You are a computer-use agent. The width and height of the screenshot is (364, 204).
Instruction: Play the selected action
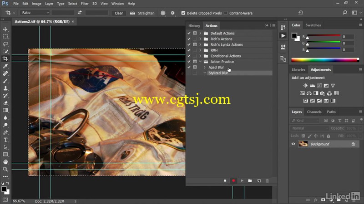coord(242,180)
